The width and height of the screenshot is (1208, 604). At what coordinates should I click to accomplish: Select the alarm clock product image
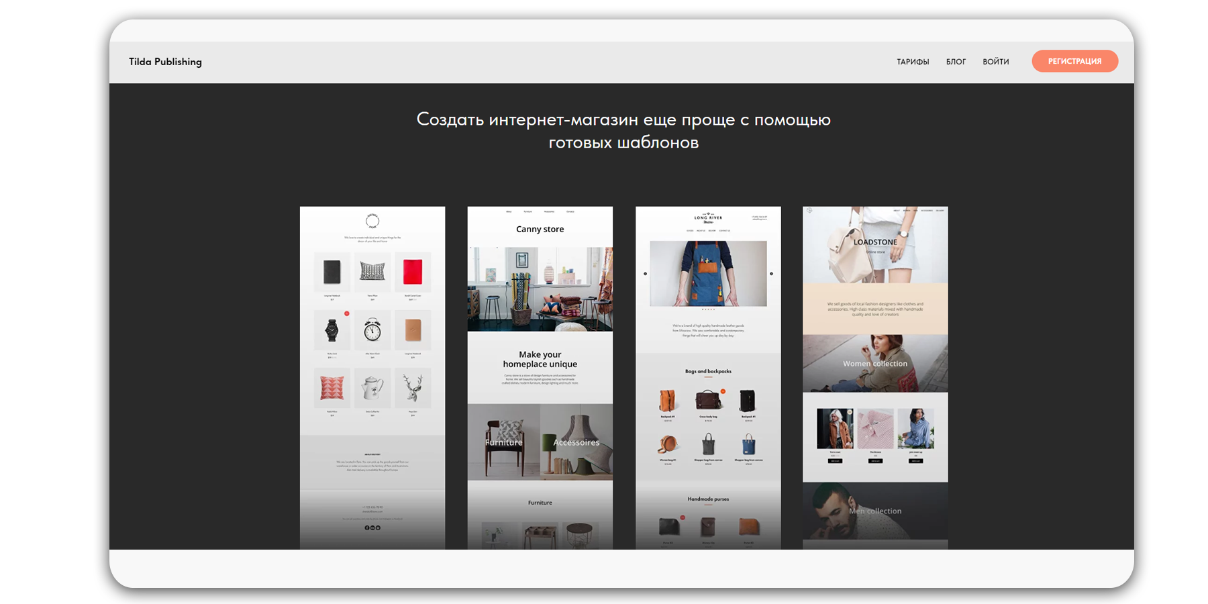pos(372,330)
